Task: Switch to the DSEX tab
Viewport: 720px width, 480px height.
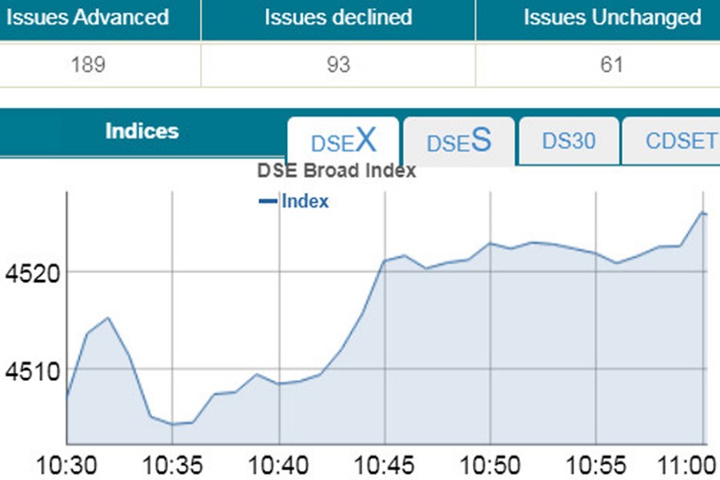Action: point(343,142)
